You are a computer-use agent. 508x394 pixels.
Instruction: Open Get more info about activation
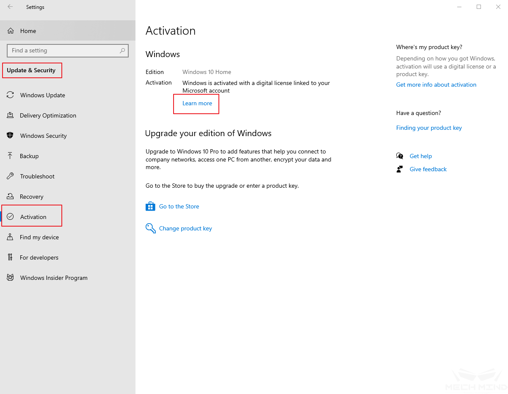point(436,85)
